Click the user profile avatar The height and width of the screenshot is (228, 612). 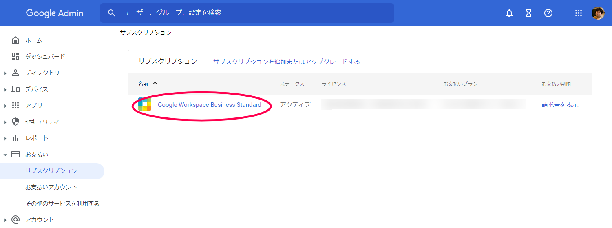(598, 13)
